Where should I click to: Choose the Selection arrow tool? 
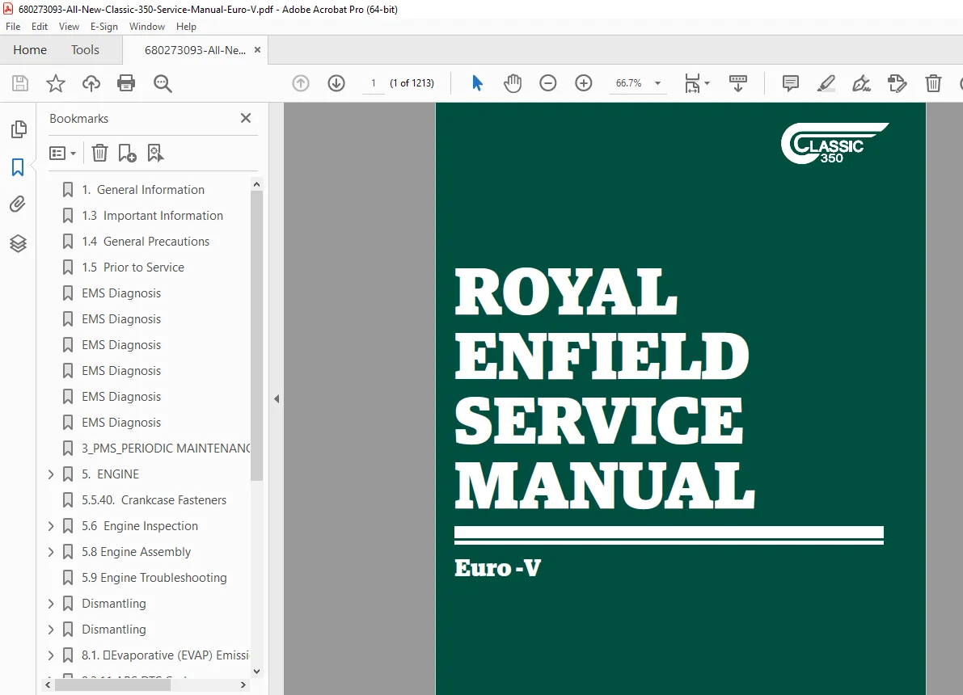point(477,83)
